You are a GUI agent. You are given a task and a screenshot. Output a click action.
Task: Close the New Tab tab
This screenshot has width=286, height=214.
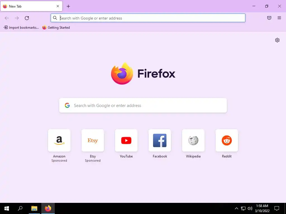coord(58,6)
